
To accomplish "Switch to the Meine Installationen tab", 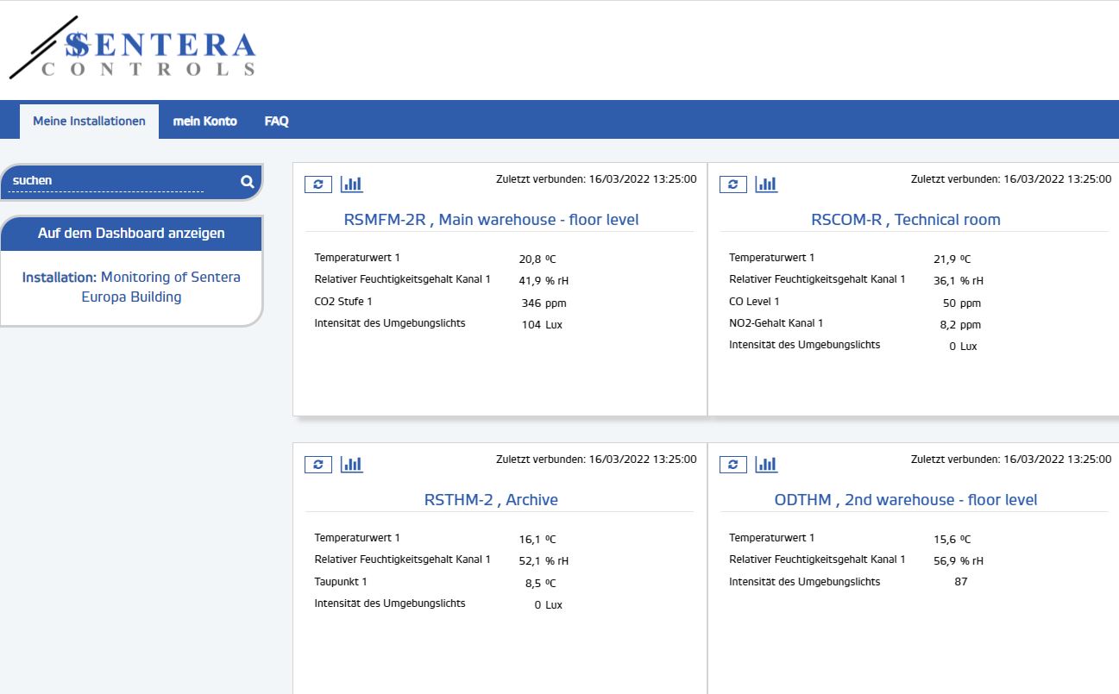I will pyautogui.click(x=89, y=121).
